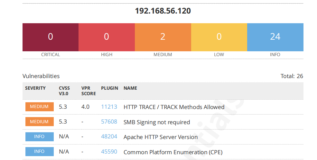
Task: Click the red Critical count box
Action: [x=51, y=37]
